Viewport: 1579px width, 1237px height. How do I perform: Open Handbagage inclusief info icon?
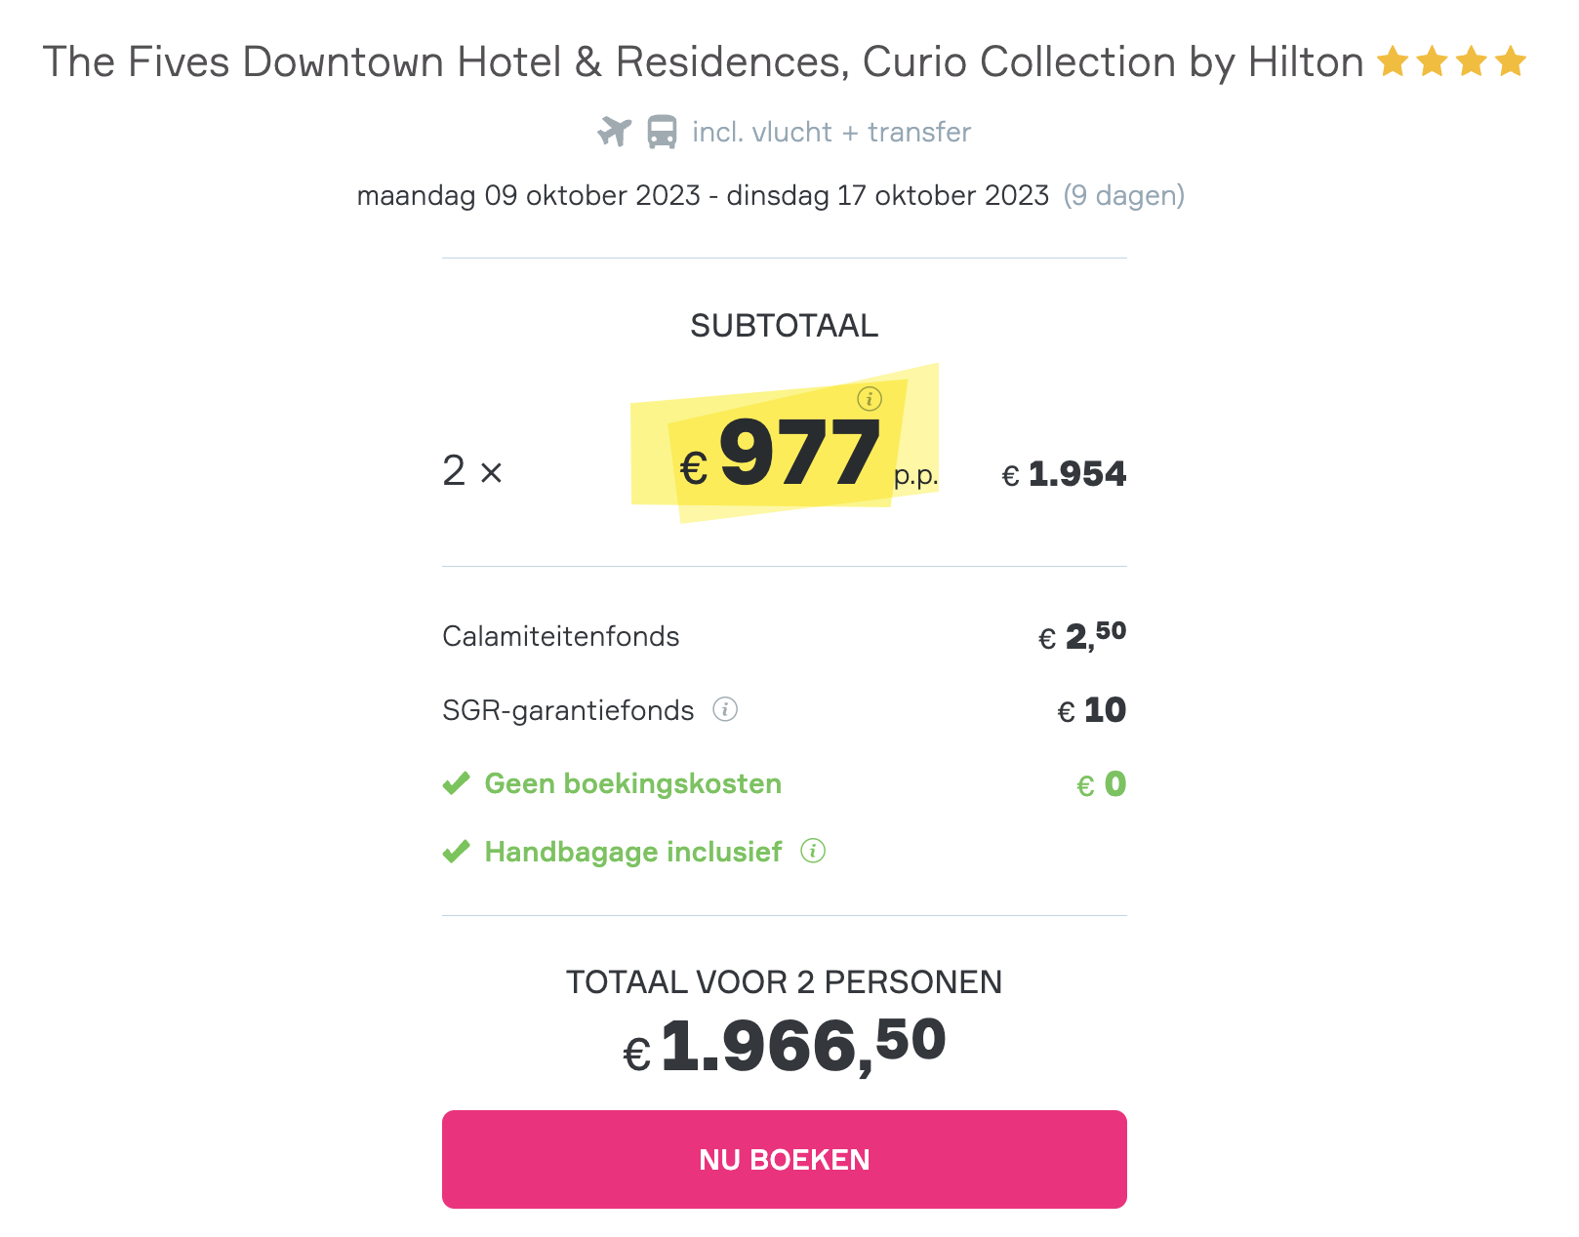tap(813, 851)
